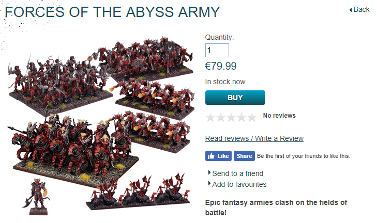Select the single demon figure thumbnail
Viewport: 377px width, 223px height.
coord(37,196)
